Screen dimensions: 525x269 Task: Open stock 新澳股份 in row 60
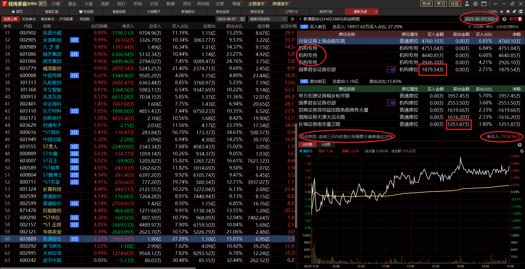52,239
